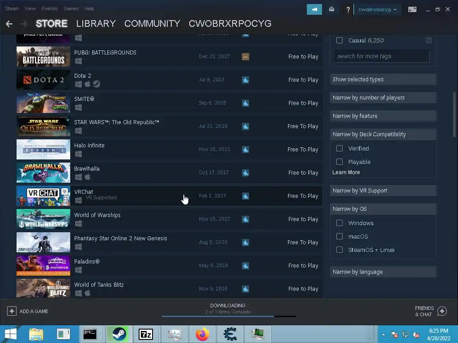The width and height of the screenshot is (458, 343).
Task: Switch to Big Picture mode icon
Action: pyautogui.click(x=412, y=9)
